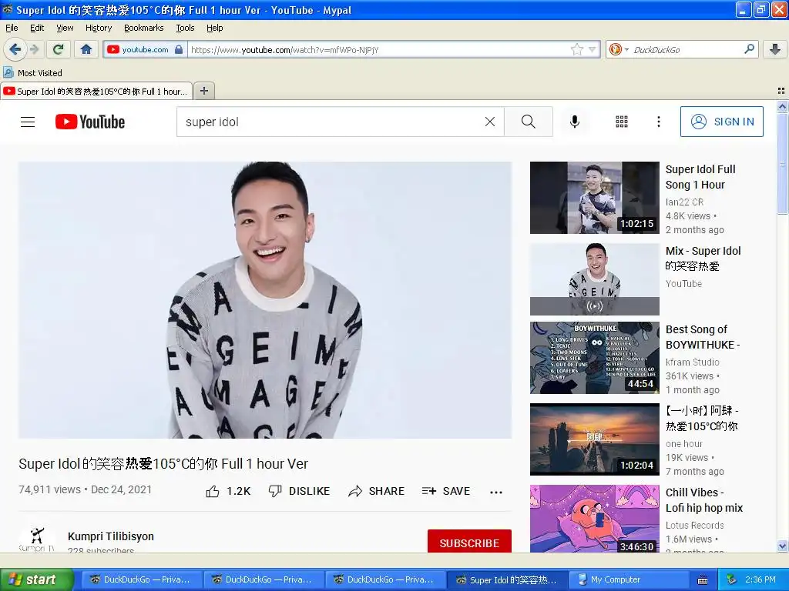The width and height of the screenshot is (789, 591).
Task: Subscribe with the red SUBSCRIBE button
Action: (x=469, y=541)
